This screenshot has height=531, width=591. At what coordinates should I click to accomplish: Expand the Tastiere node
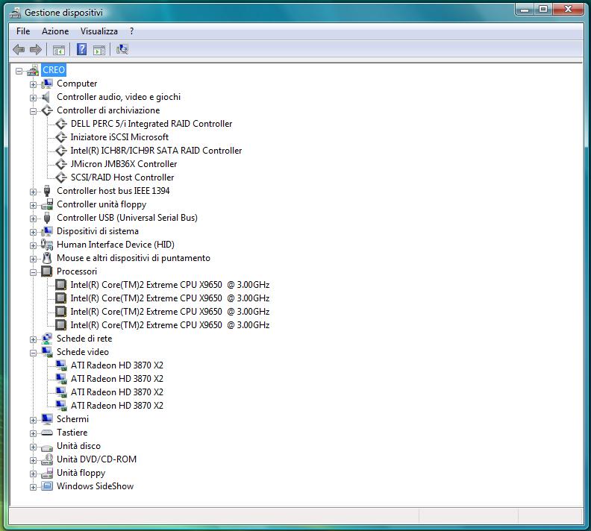click(x=33, y=433)
